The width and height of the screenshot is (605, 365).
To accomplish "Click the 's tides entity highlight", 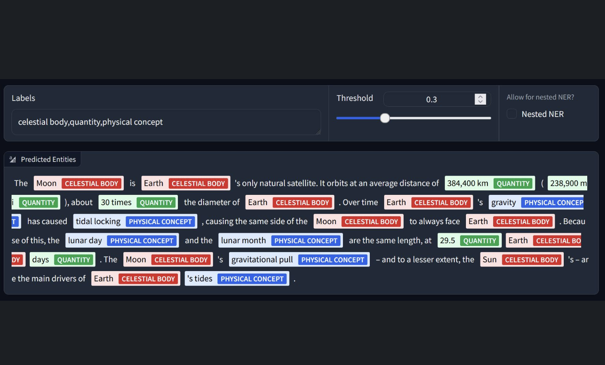I will tap(200, 278).
